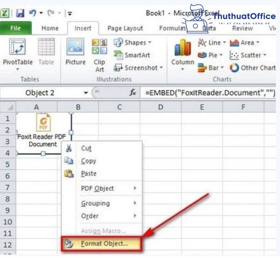Click the Undo arrow icon
This screenshot has height=258, width=280.
click(32, 13)
